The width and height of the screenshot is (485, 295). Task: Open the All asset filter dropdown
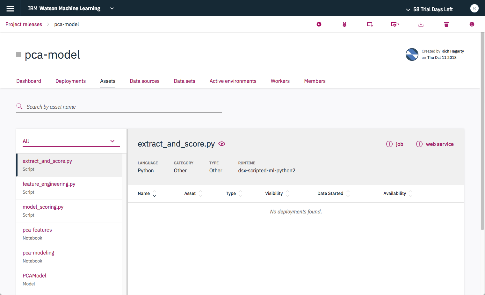(71, 141)
